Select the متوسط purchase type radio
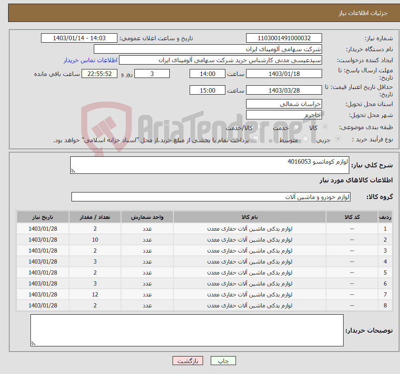 (305, 139)
